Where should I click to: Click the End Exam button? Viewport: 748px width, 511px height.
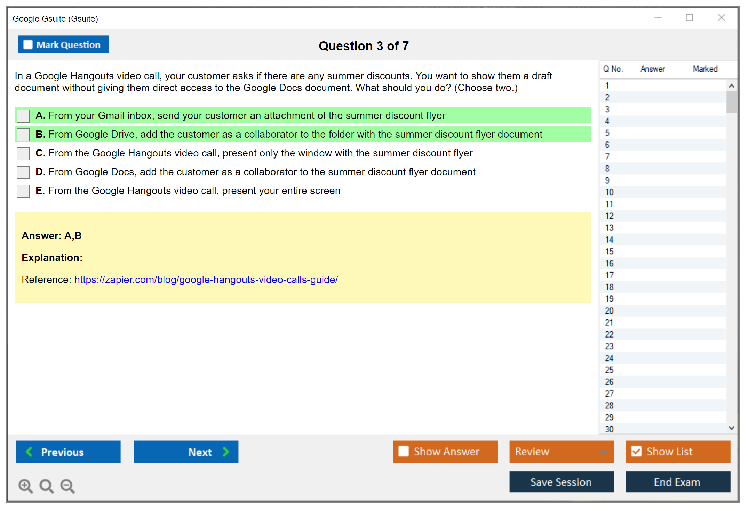677,482
